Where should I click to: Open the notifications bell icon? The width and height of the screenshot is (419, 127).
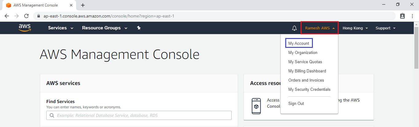[x=294, y=28]
